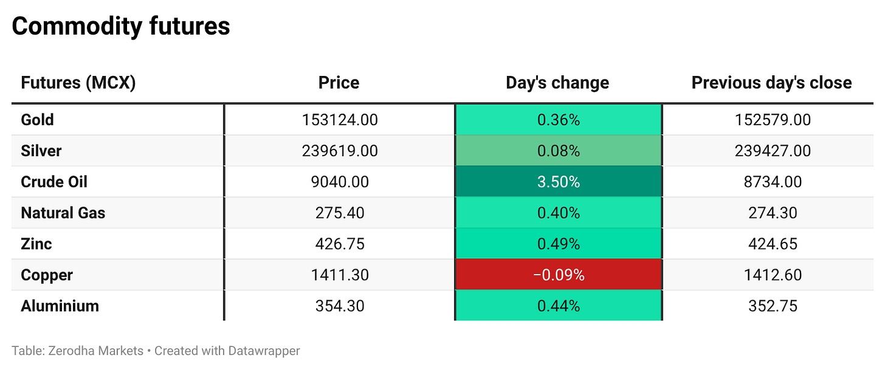The height and width of the screenshot is (370, 885).
Task: Click the Day's change column header
Action: coord(557,83)
